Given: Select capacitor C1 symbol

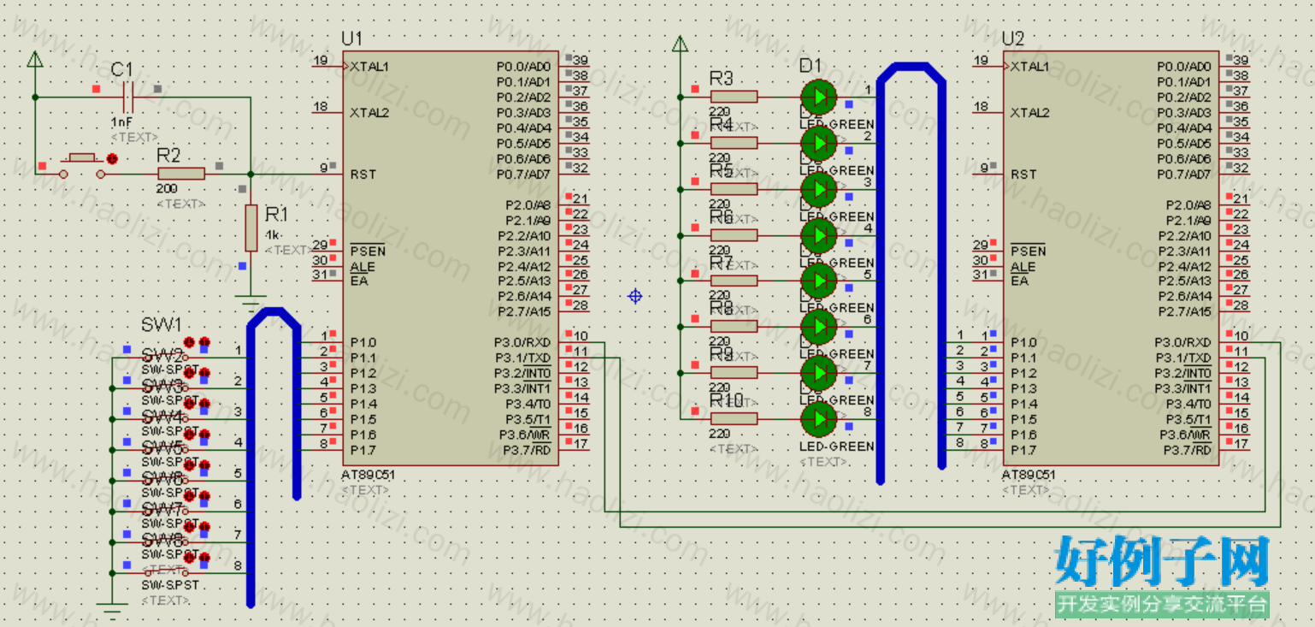Looking at the screenshot, I should click(127, 97).
